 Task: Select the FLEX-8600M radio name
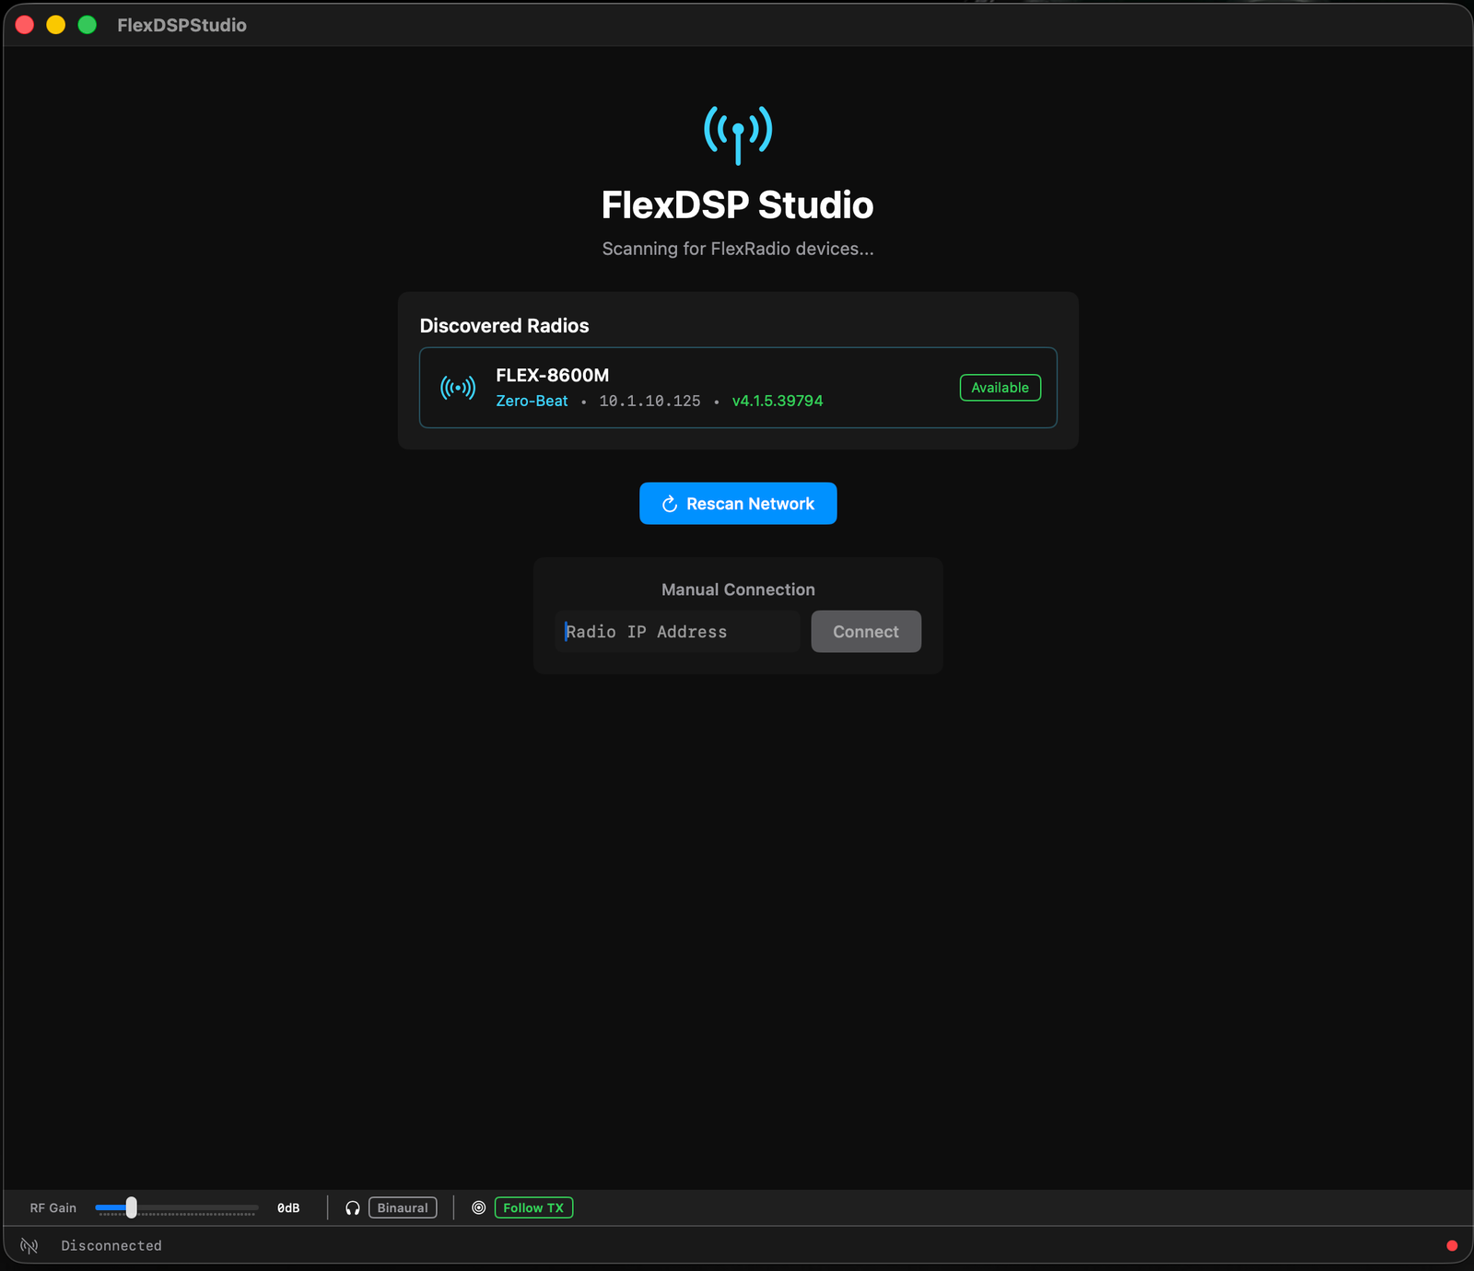[553, 376]
